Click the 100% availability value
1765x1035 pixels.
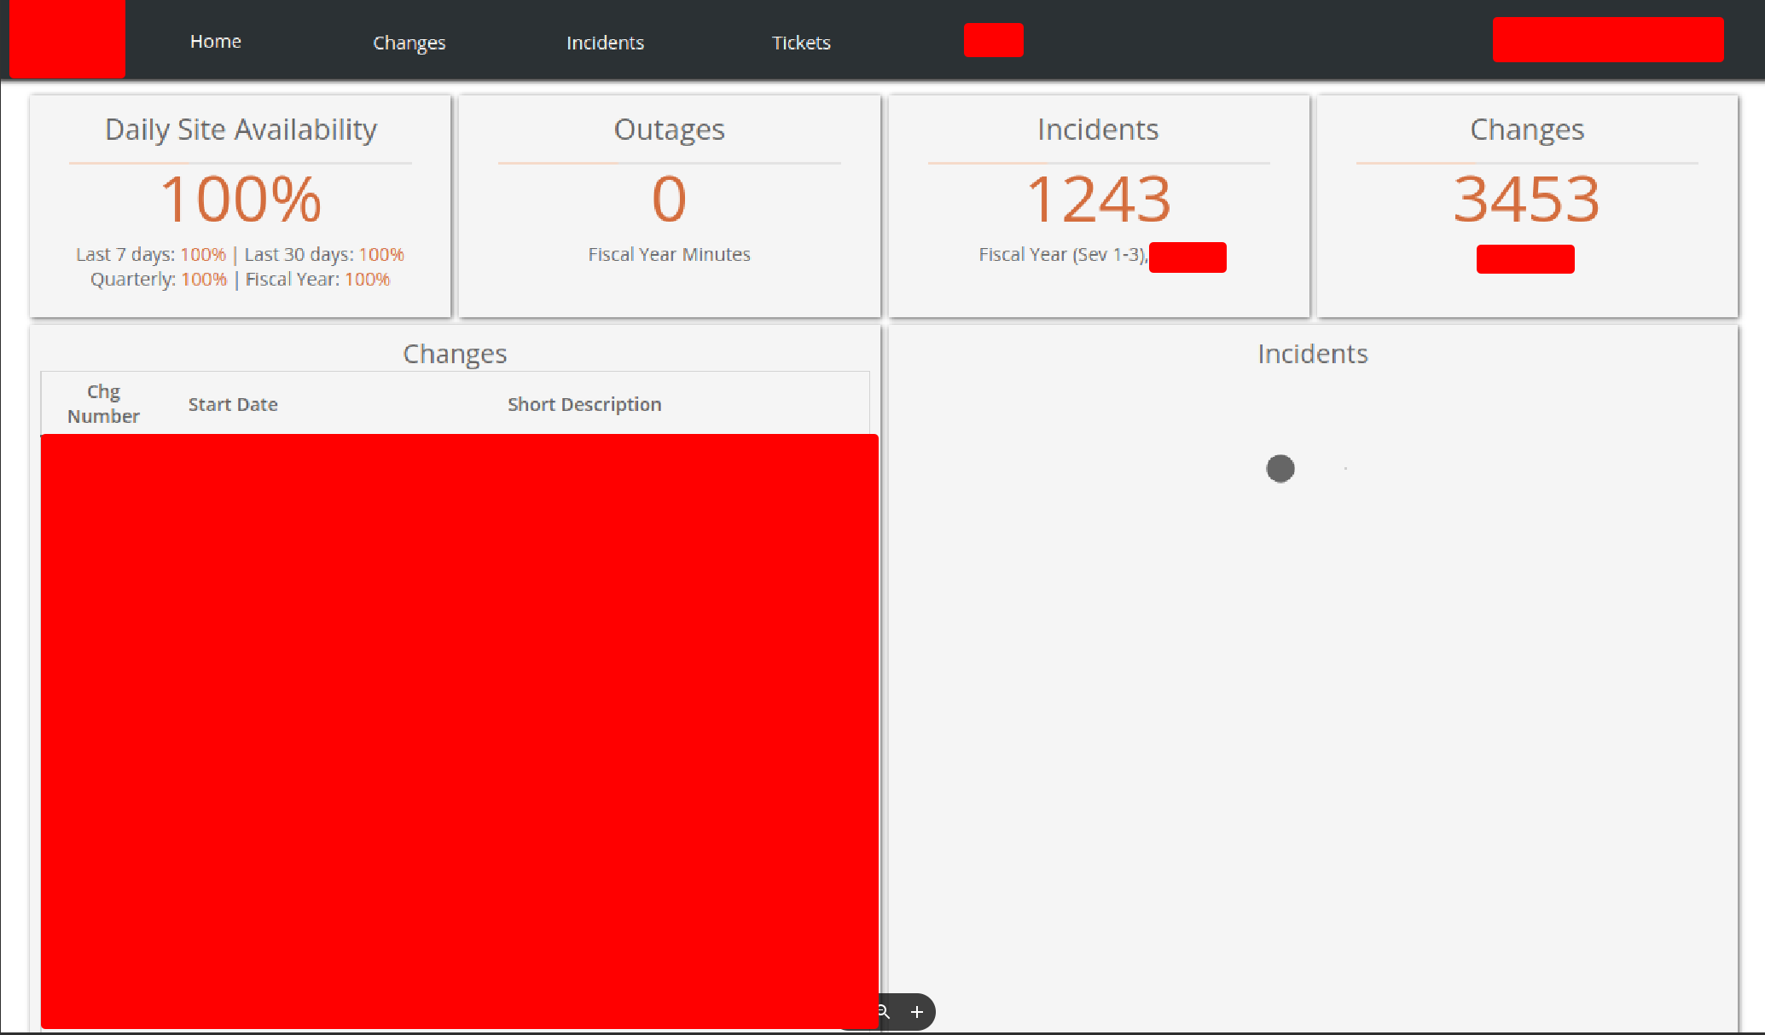coord(241,199)
